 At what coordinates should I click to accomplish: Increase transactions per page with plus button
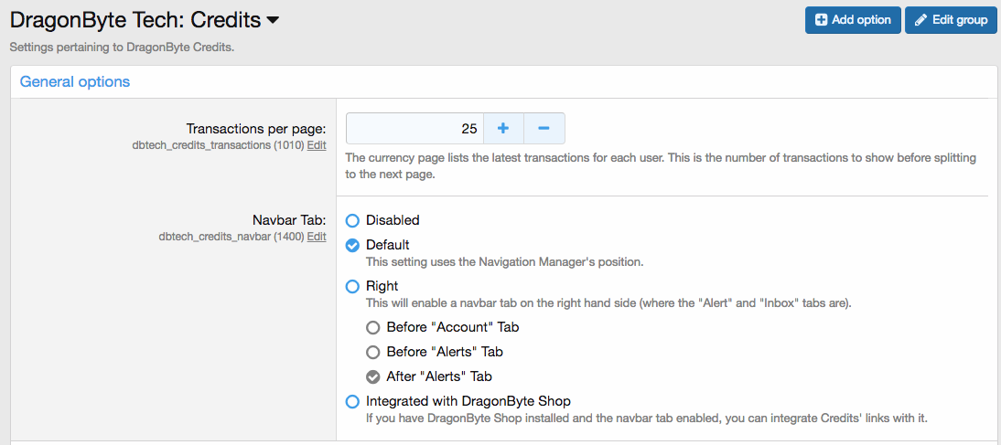click(503, 129)
